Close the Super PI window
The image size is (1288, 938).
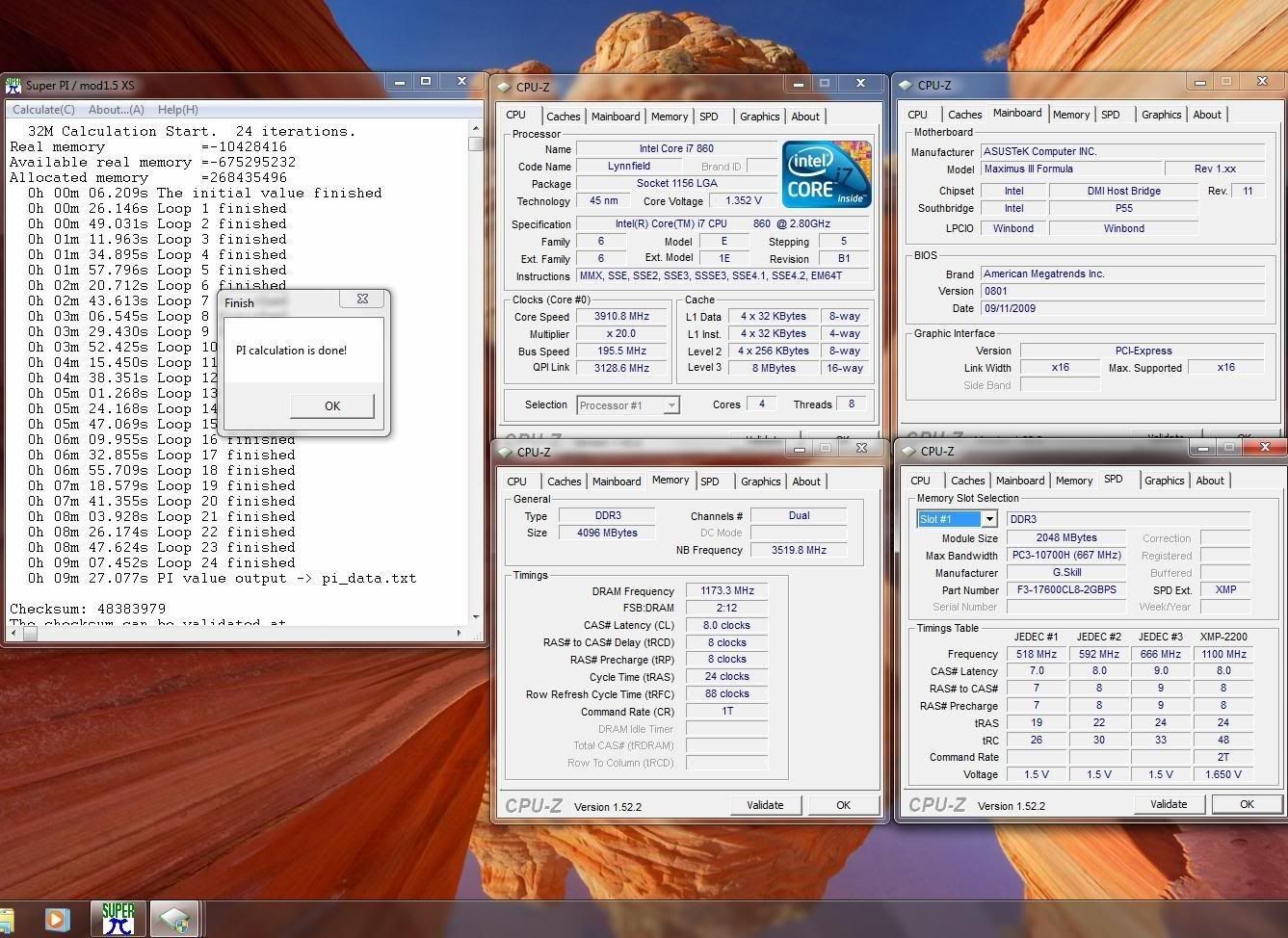[x=461, y=83]
